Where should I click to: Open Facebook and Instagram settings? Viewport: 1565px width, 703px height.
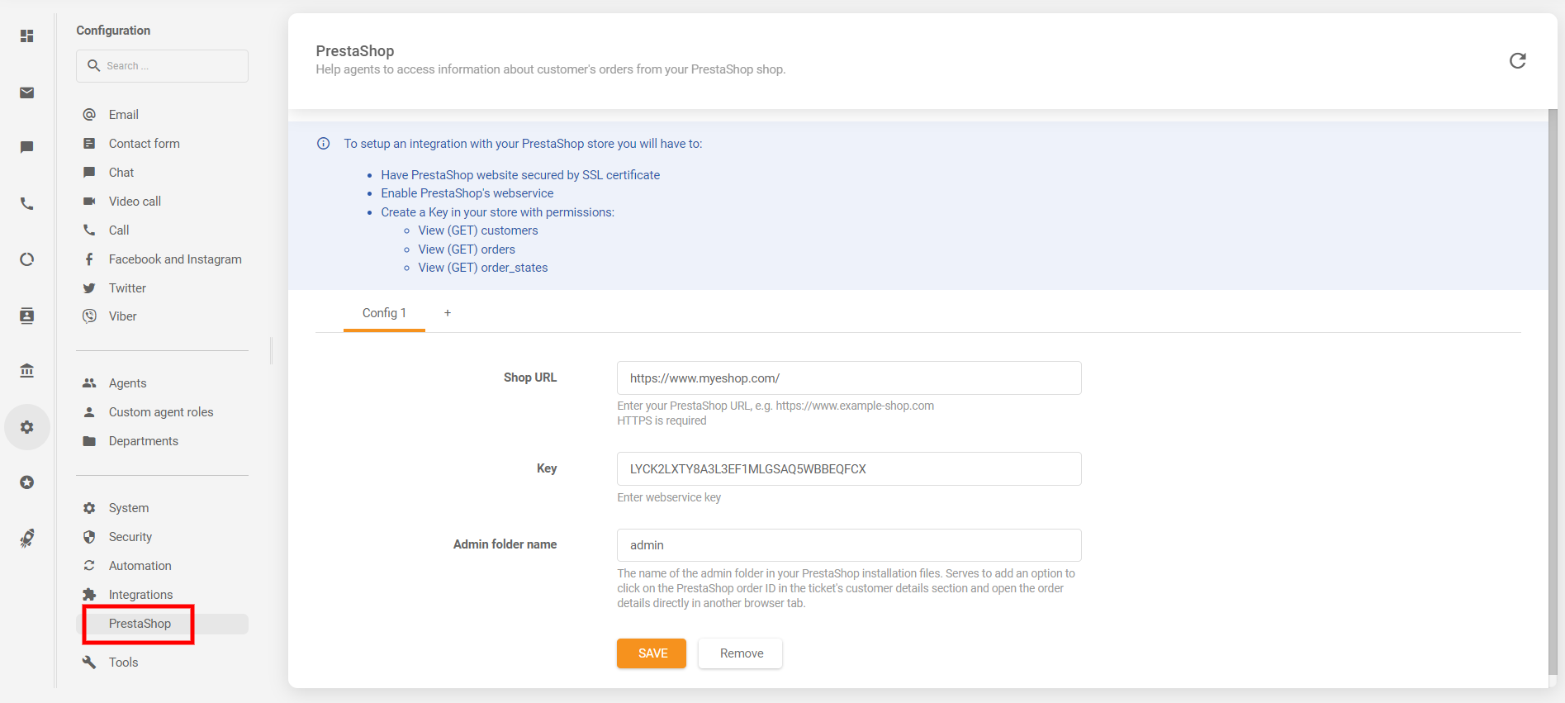174,259
